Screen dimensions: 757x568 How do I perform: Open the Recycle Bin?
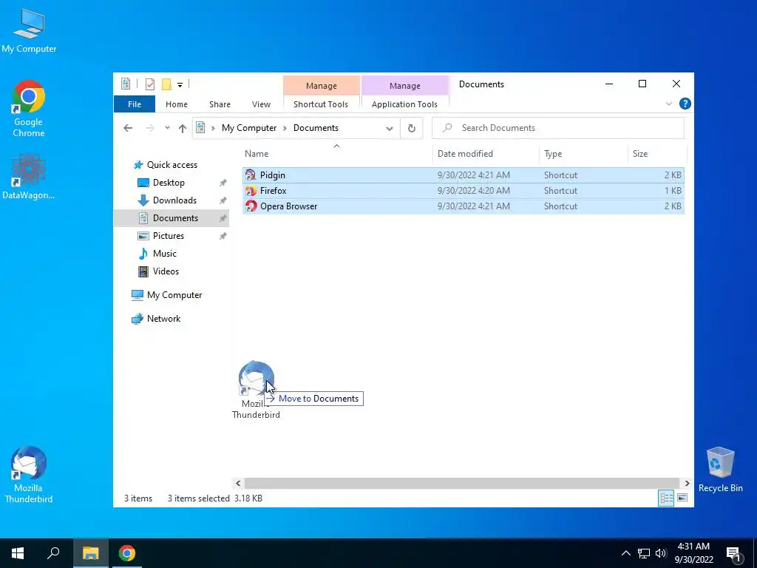click(720, 470)
